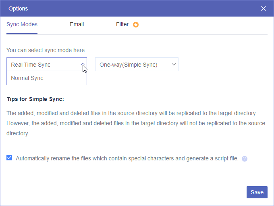The image size is (274, 206).
Task: Switch to the Email tab
Action: coord(77,24)
